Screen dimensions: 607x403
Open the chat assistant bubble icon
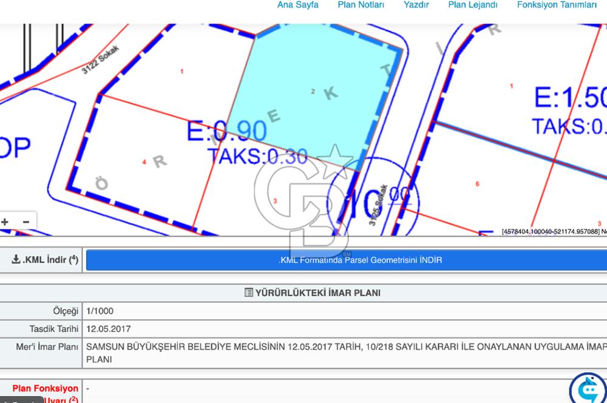coord(588,388)
